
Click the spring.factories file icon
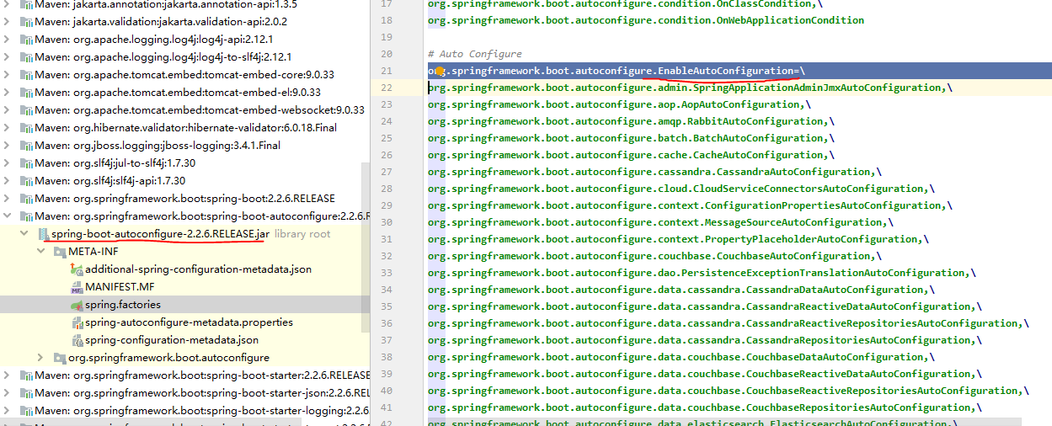[77, 305]
